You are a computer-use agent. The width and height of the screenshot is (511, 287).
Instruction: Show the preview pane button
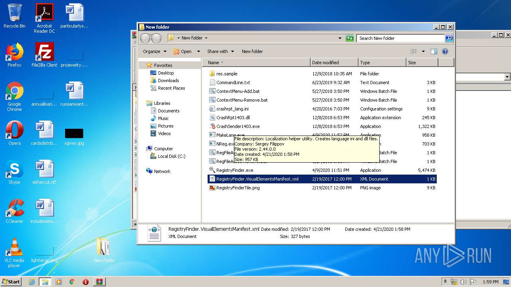(x=434, y=51)
